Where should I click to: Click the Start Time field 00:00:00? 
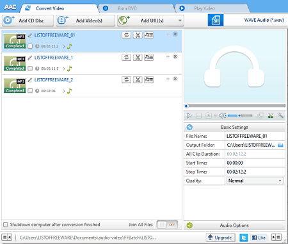click(x=255, y=163)
